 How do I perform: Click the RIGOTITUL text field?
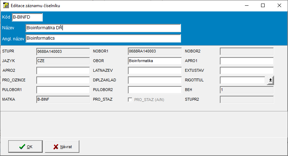tap(242, 80)
